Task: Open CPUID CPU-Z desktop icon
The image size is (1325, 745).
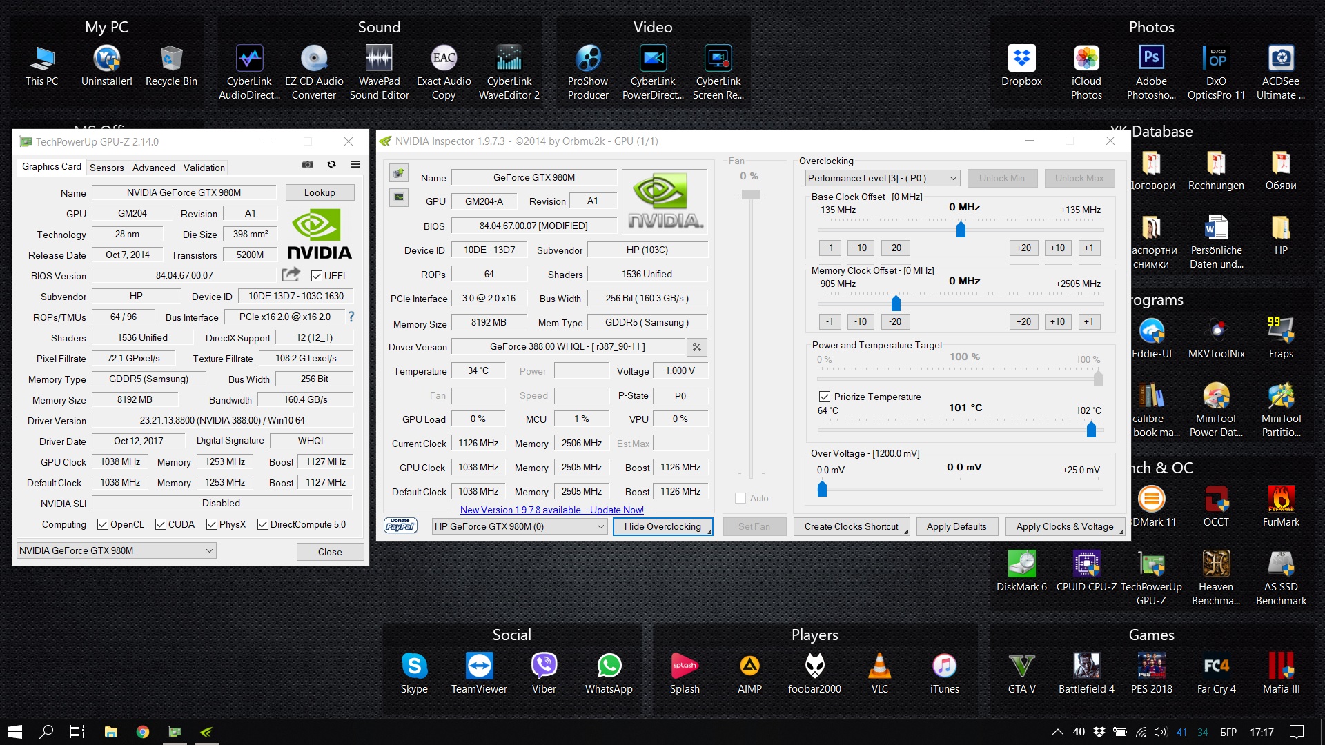Action: click(1086, 571)
